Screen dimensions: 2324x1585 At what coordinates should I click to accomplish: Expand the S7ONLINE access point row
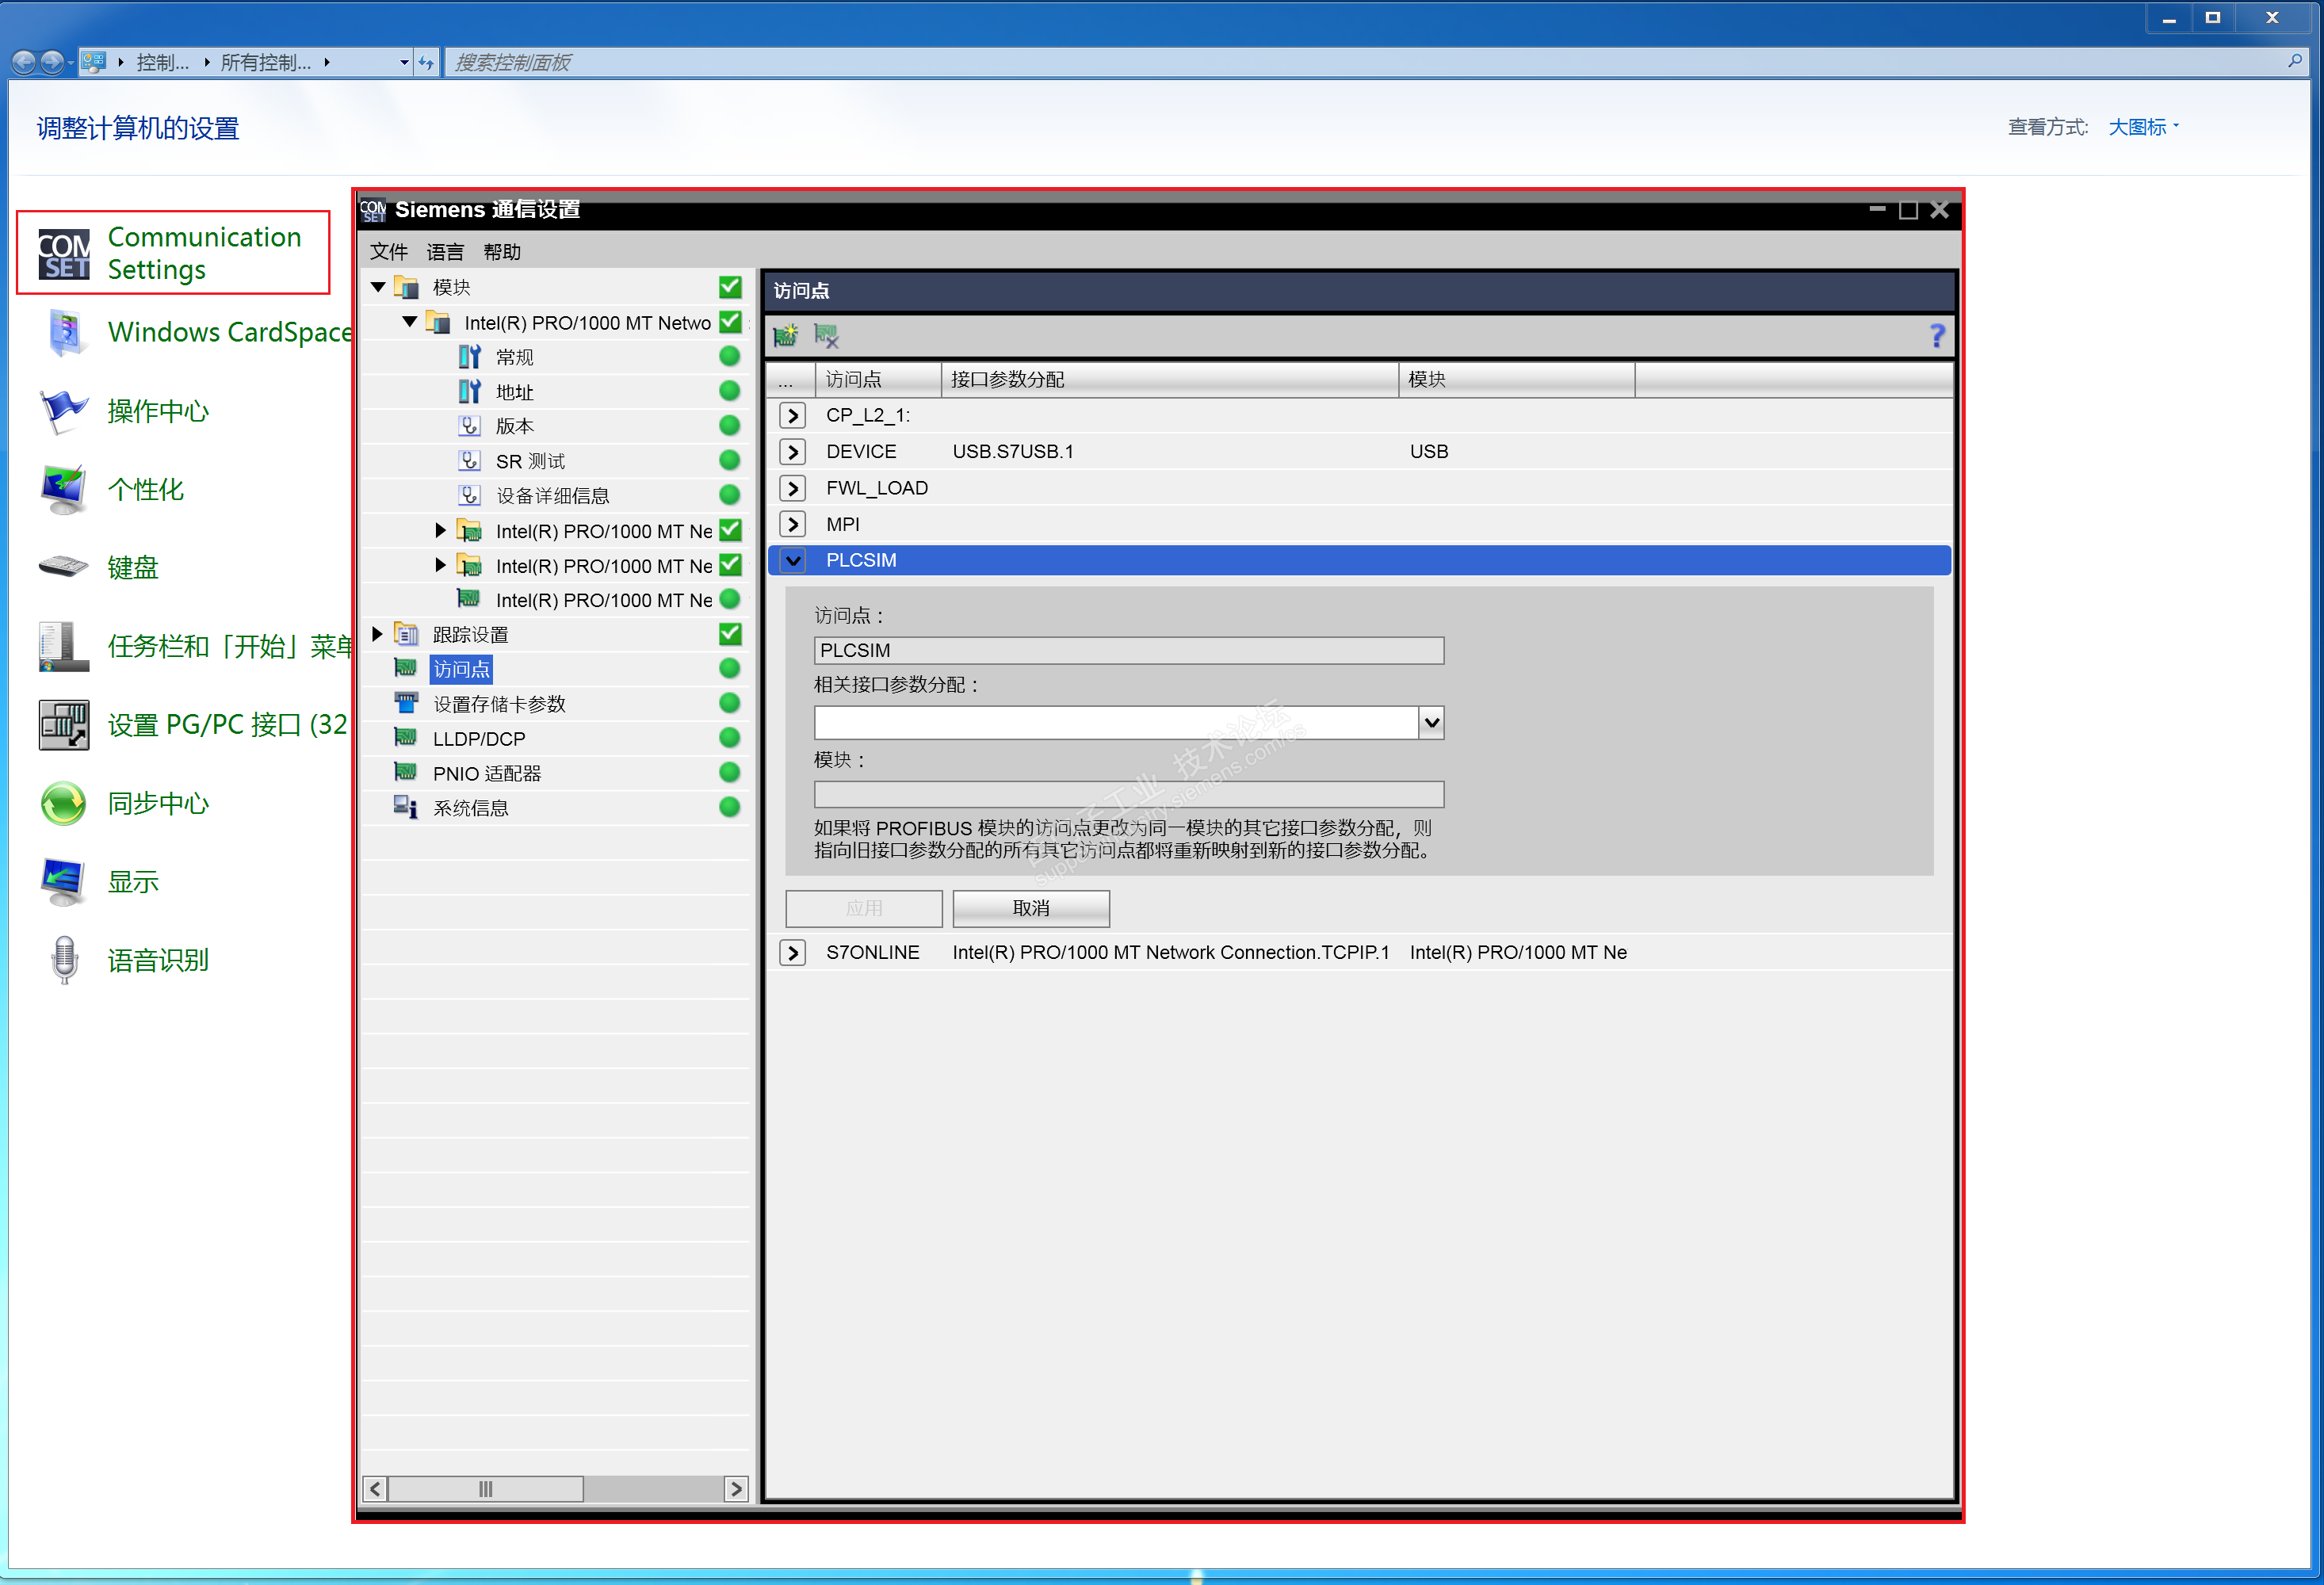(x=793, y=952)
